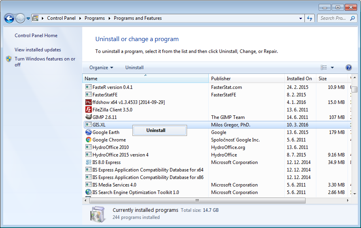The height and width of the screenshot is (228, 361).
Task: Click the vertical scrollbar thumb
Action: 355,89
